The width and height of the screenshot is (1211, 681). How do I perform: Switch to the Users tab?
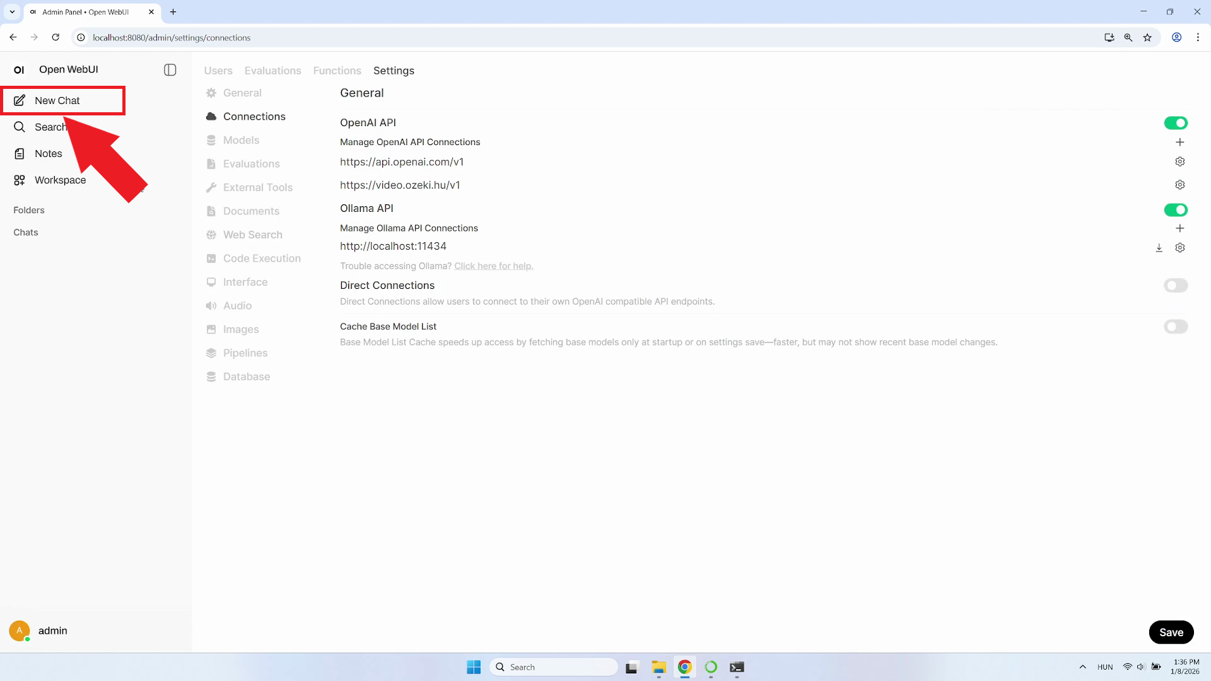pos(218,70)
